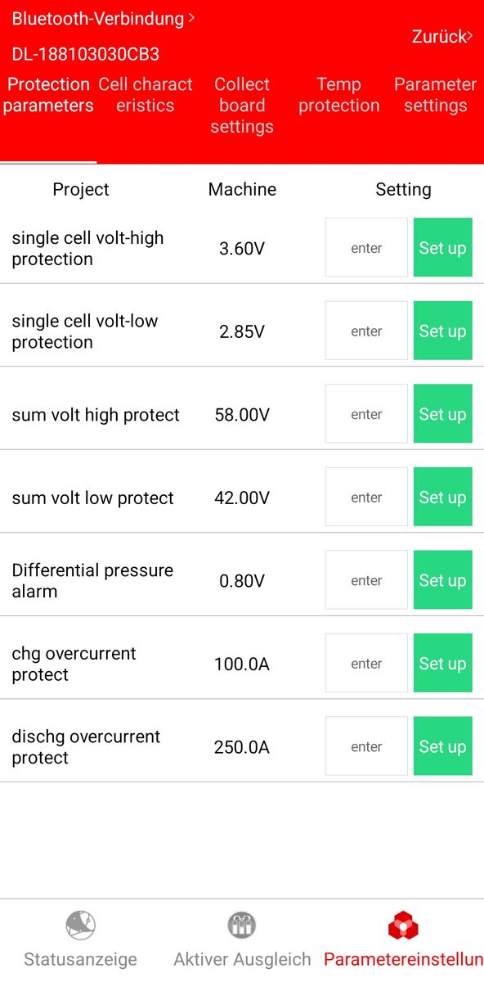Focus the Differential pressure alarm input
The height and width of the screenshot is (982, 484).
[366, 580]
